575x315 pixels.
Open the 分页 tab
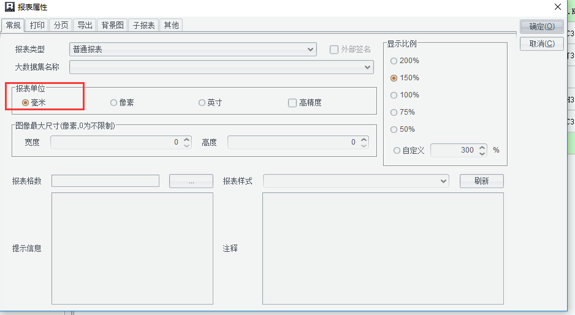click(61, 25)
